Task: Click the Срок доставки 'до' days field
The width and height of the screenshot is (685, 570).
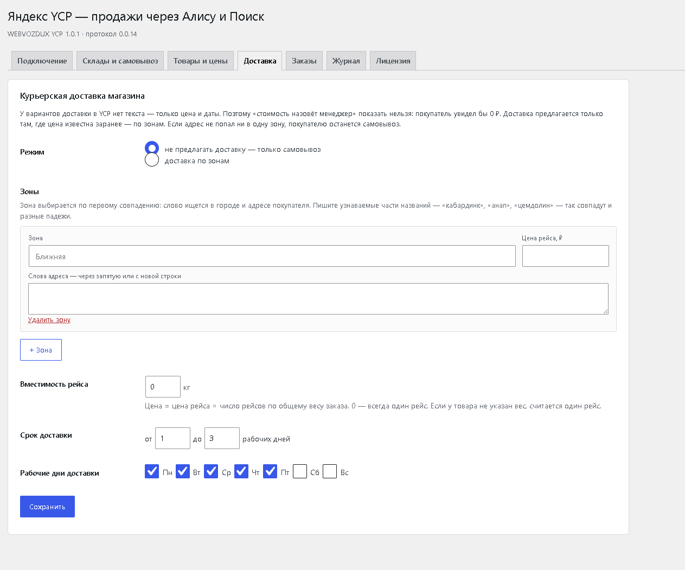Action: coord(222,438)
